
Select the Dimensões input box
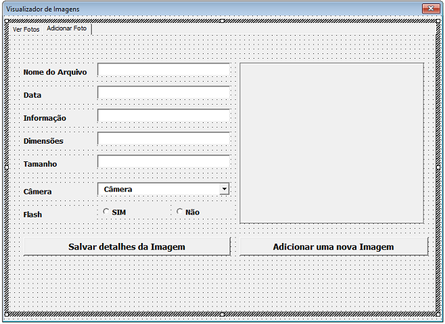coord(164,139)
